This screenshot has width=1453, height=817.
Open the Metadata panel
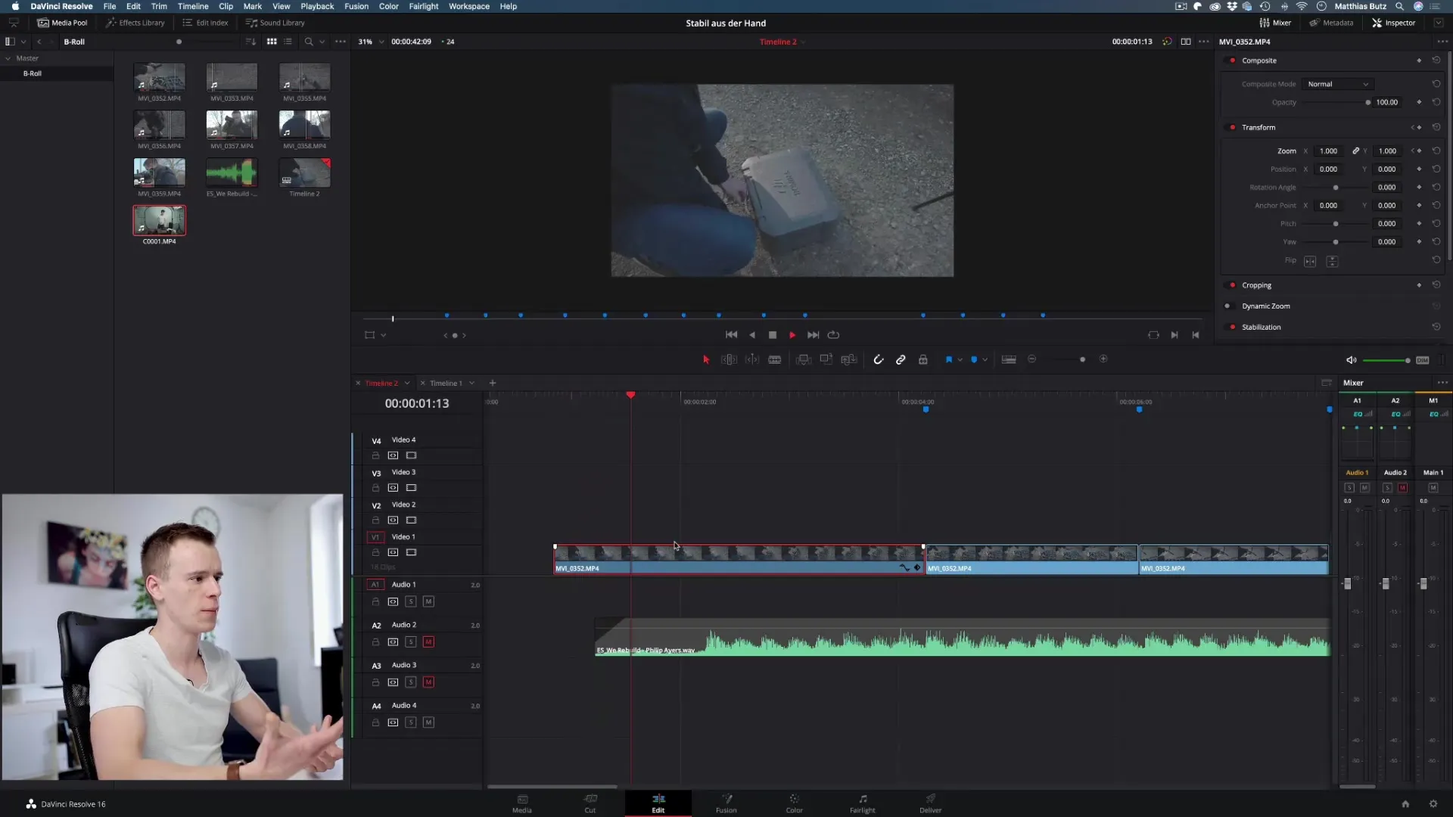point(1331,23)
